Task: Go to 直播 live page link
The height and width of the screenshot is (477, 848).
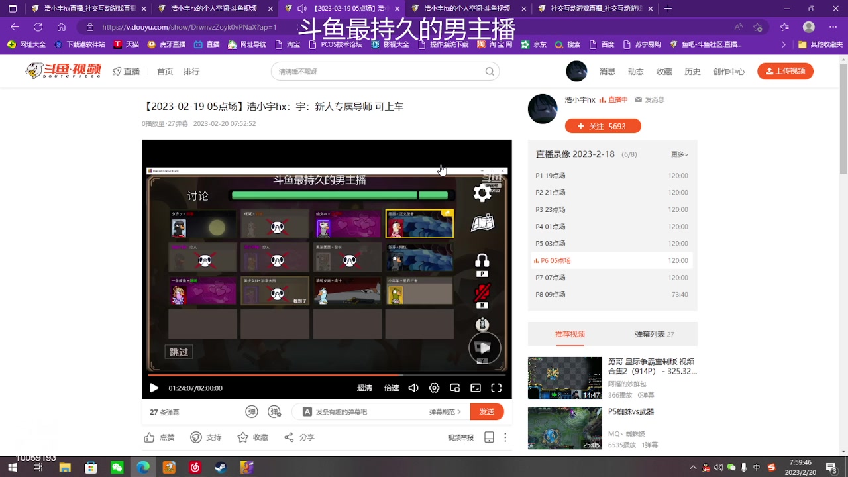Action: pos(126,72)
